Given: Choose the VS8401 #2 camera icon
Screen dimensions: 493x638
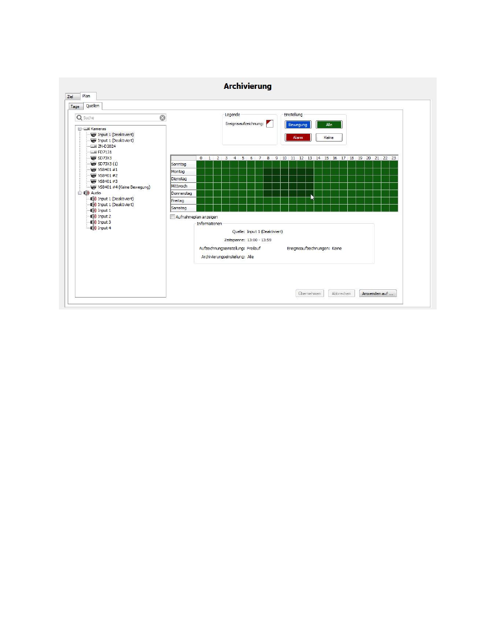Looking at the screenshot, I should (x=94, y=176).
